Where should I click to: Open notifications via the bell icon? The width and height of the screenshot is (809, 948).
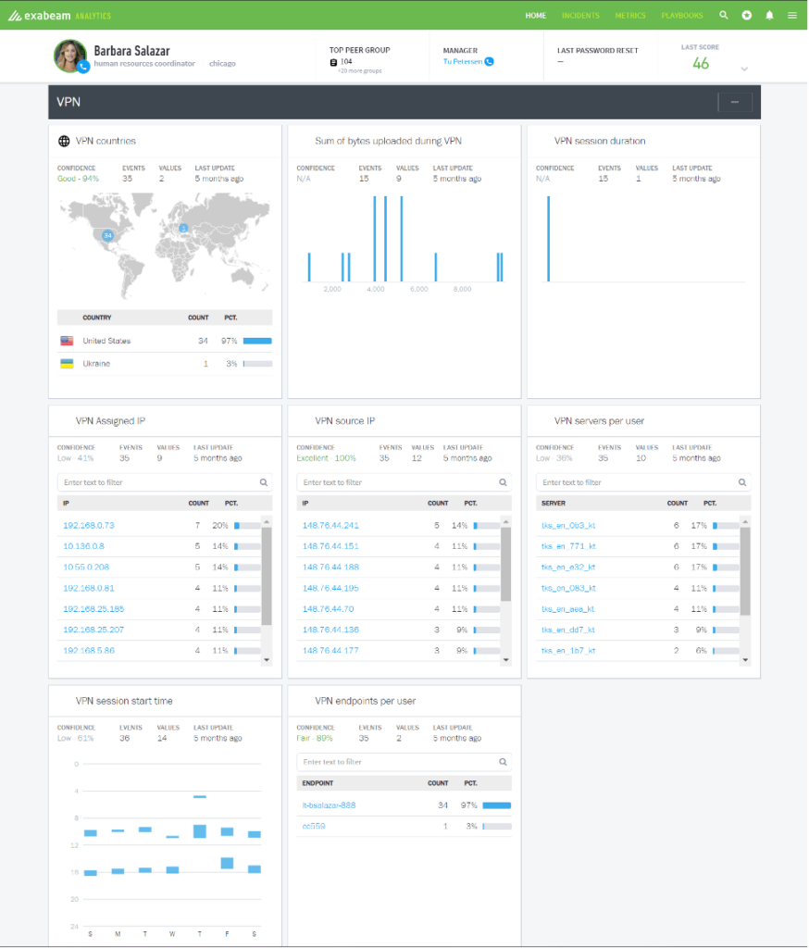[769, 15]
